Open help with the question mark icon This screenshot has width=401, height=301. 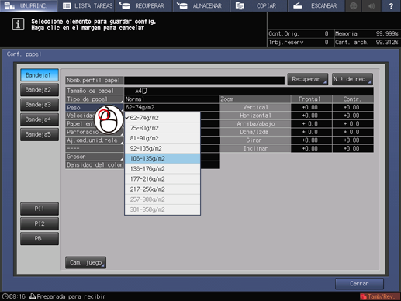[391, 5]
